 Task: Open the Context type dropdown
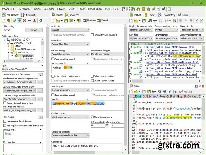point(70,117)
